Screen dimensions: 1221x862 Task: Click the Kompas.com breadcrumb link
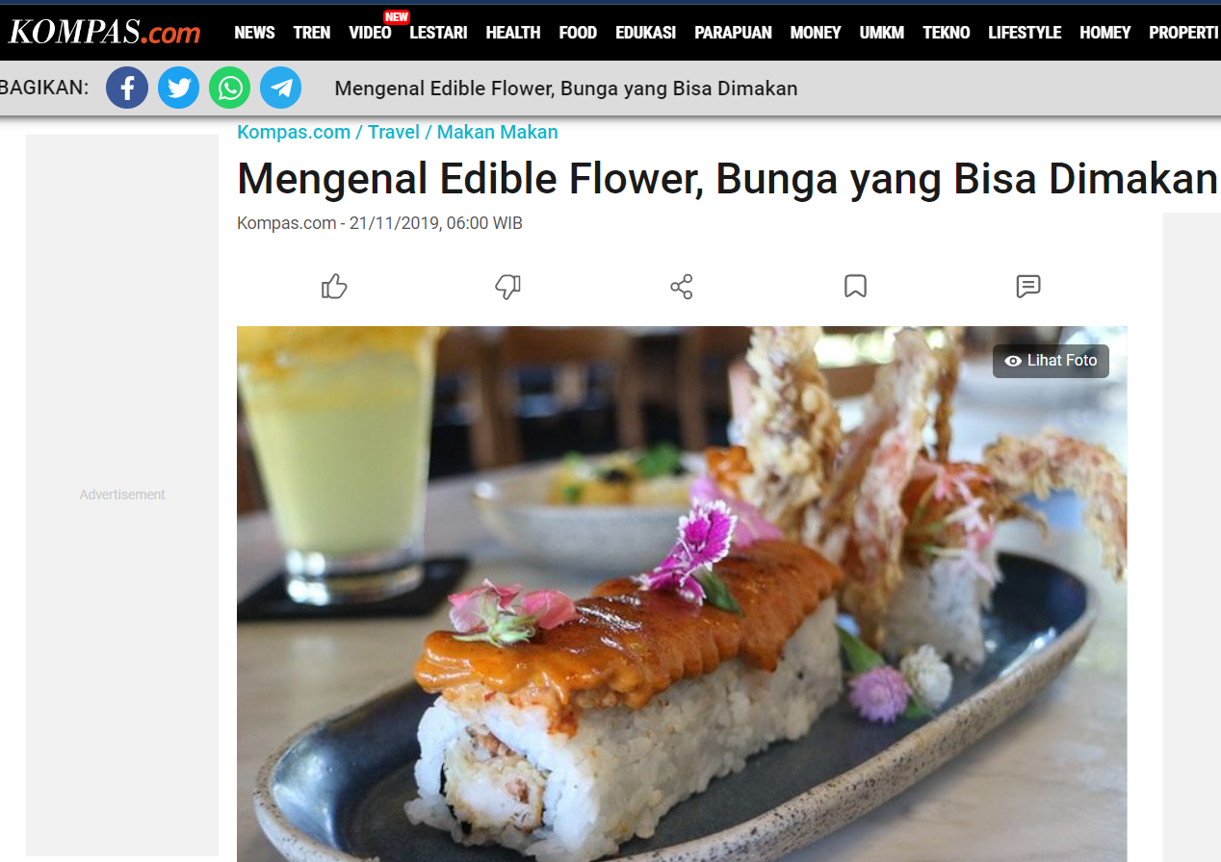click(x=294, y=132)
